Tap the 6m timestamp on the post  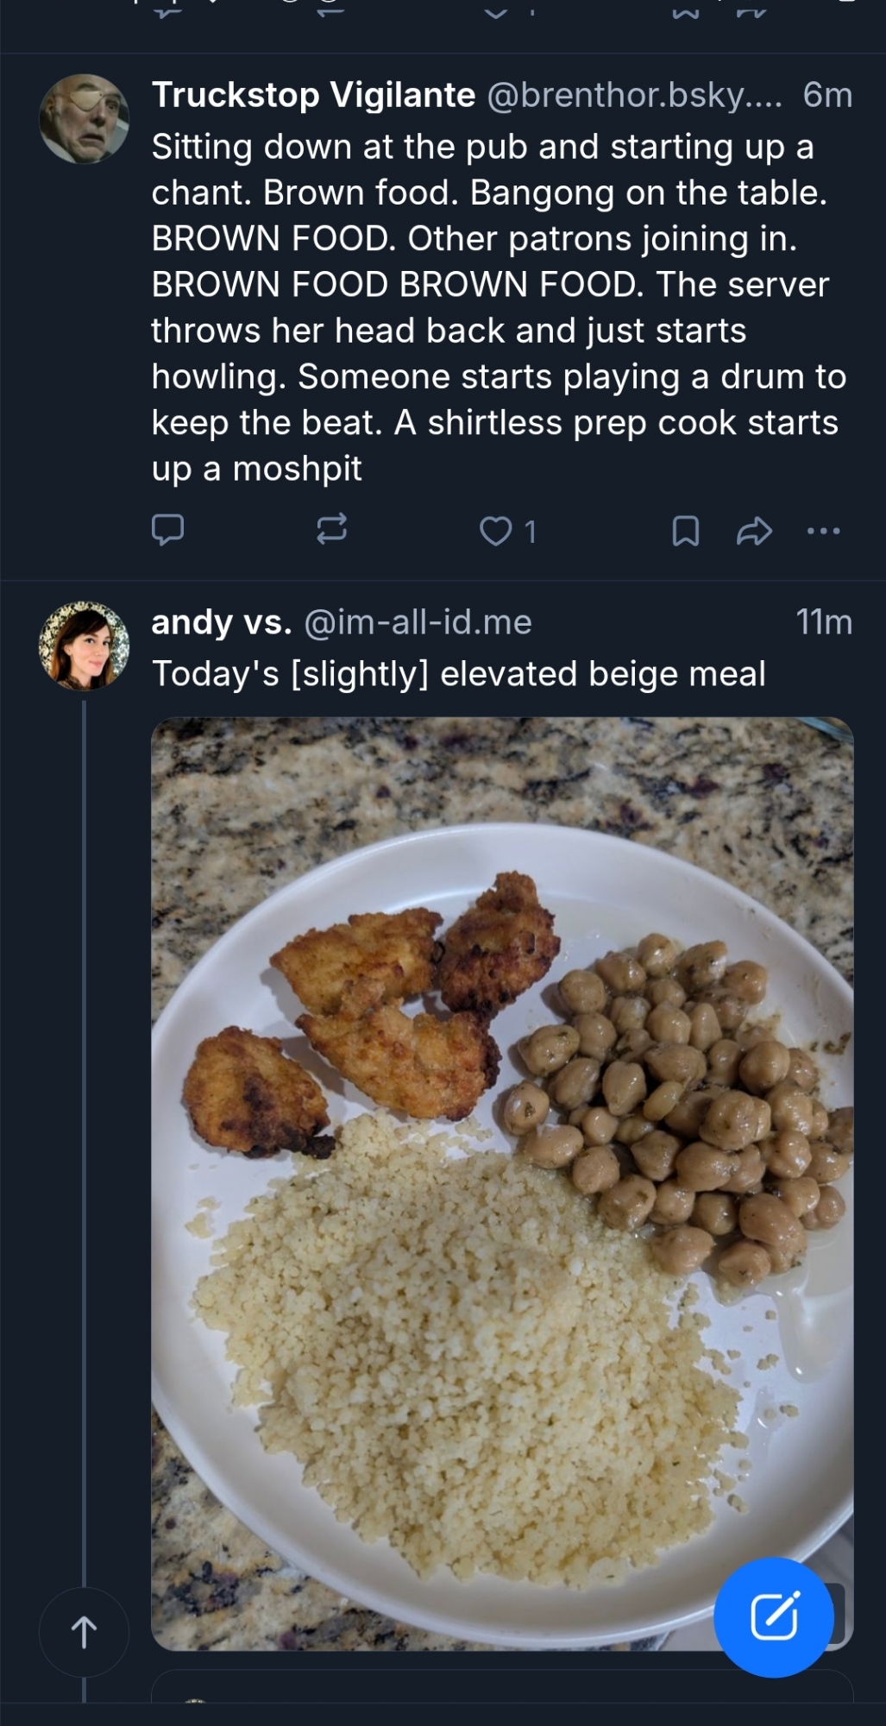pos(826,95)
